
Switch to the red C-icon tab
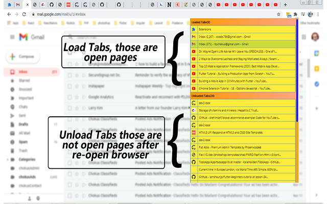tap(177, 5)
